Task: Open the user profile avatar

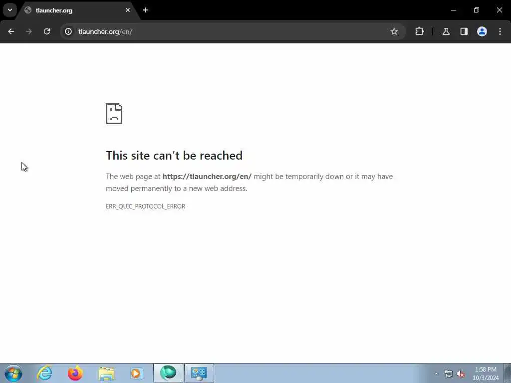Action: click(x=482, y=31)
